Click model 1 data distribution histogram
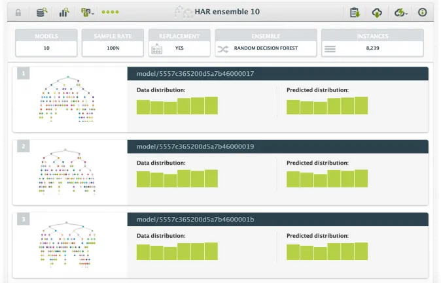Viewport: 441px width, 283px height. pyautogui.click(x=177, y=106)
